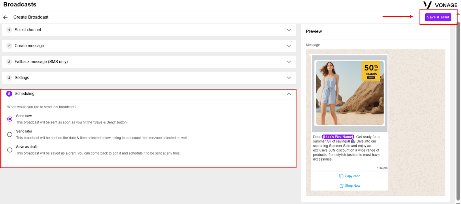Click the Save & send button
Image resolution: width=461 pixels, height=204 pixels.
click(x=438, y=17)
